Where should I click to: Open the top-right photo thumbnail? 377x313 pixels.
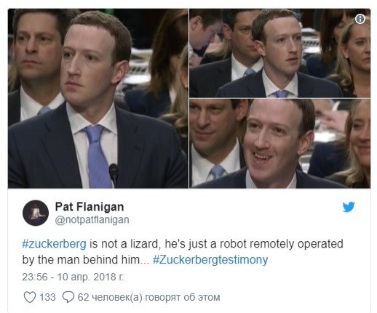pyautogui.click(x=280, y=53)
